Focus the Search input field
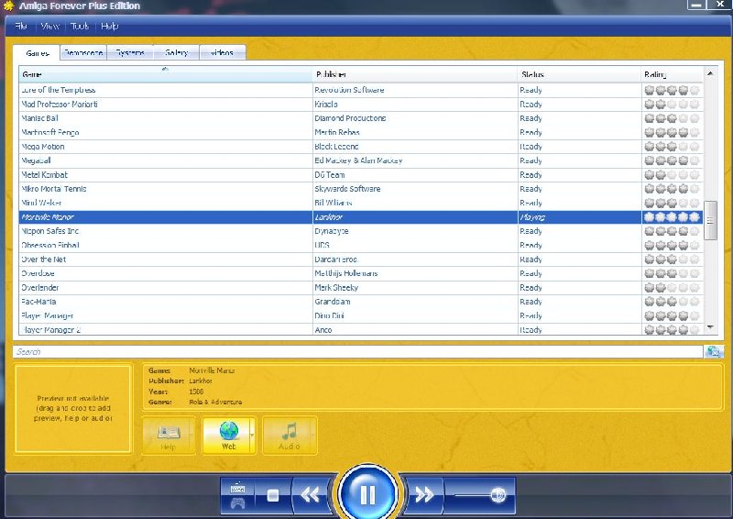The width and height of the screenshot is (733, 519). (x=357, y=351)
